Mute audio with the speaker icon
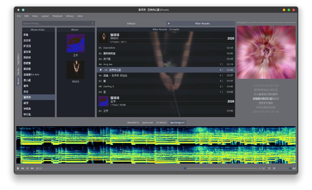The height and width of the screenshot is (190, 312). click(294, 168)
